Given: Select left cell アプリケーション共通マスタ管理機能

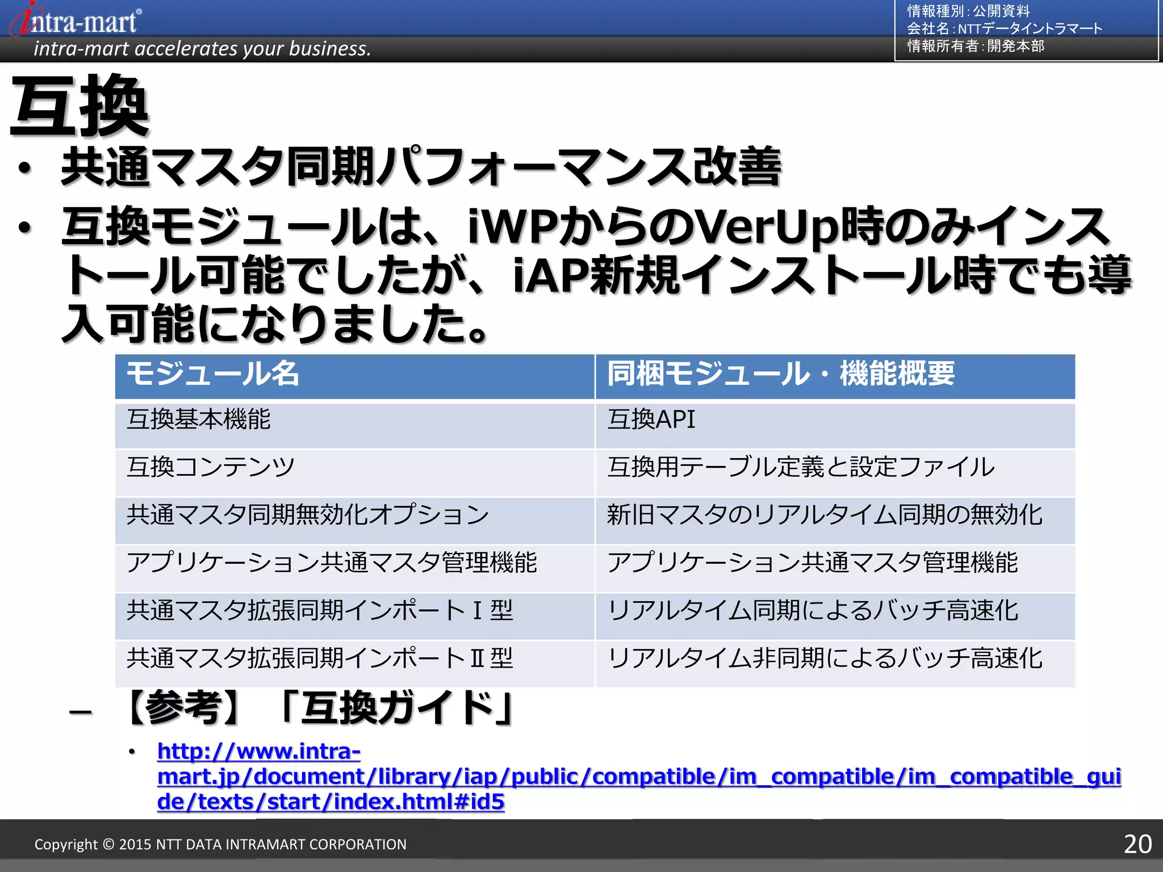Looking at the screenshot, I should click(355, 568).
